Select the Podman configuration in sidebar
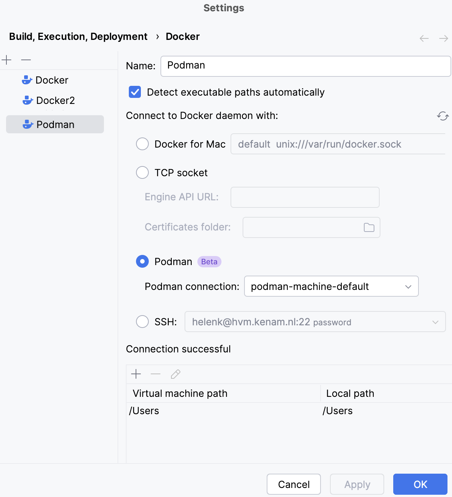This screenshot has width=452, height=497. point(55,125)
